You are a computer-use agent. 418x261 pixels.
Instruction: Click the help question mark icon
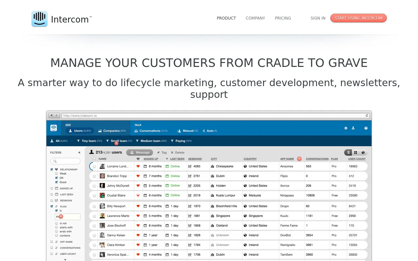pos(366,128)
